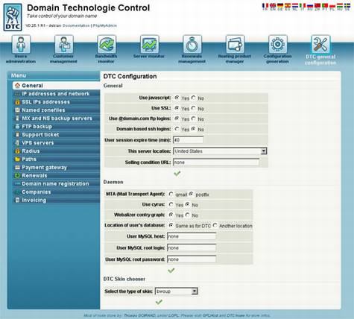Open the Users administration icon
354x319 pixels.
point(21,44)
